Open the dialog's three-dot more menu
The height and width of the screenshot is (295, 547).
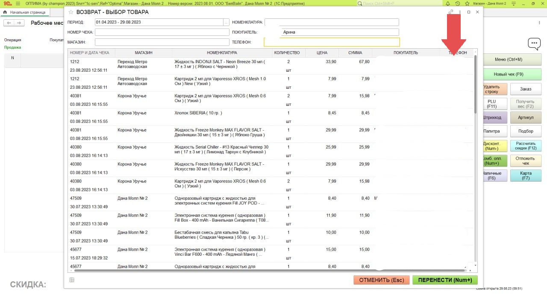tap(460, 12)
